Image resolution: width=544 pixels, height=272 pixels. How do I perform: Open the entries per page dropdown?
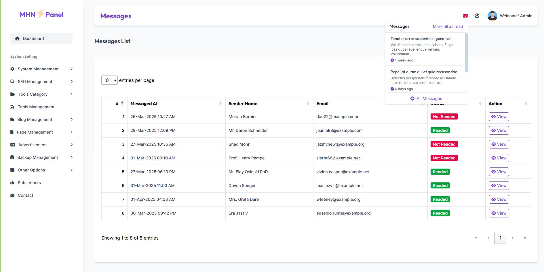coord(109,80)
